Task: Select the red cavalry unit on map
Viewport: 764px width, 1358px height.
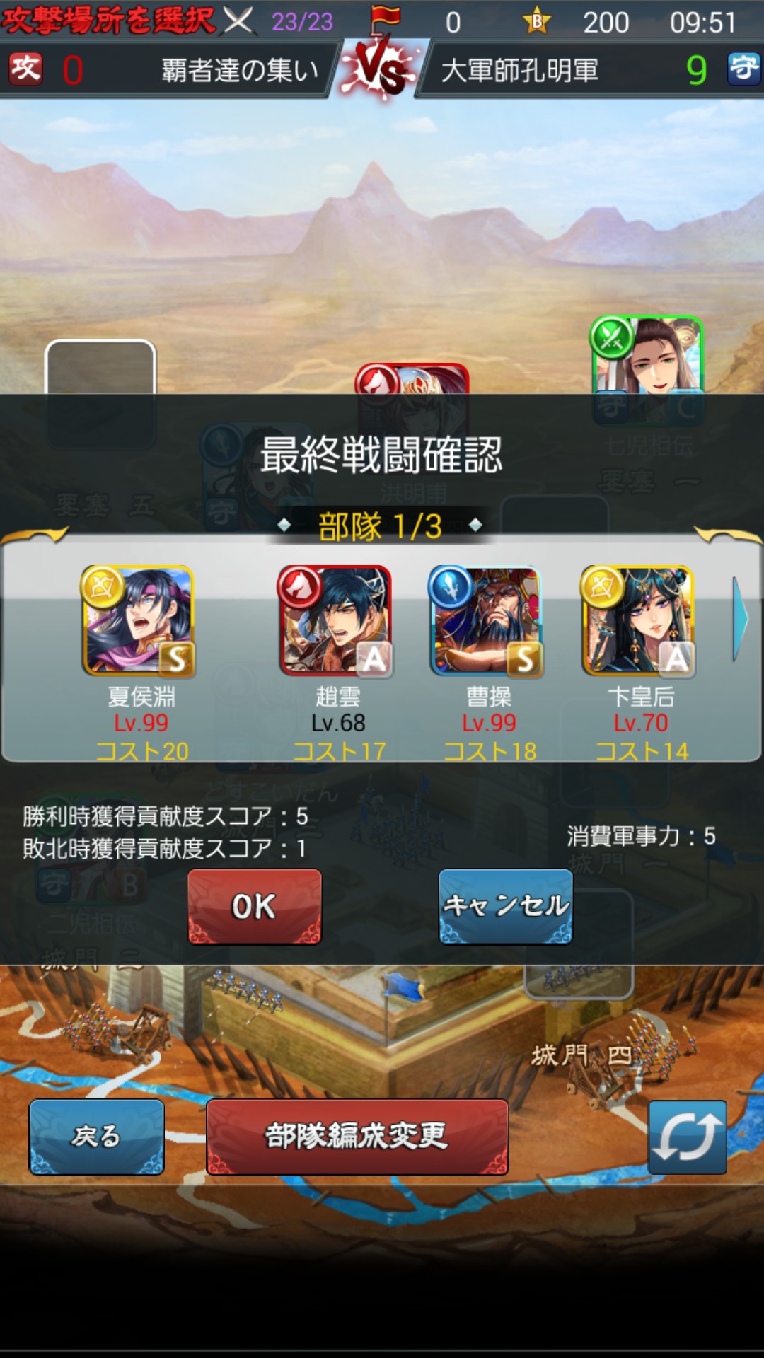Action: point(412,378)
